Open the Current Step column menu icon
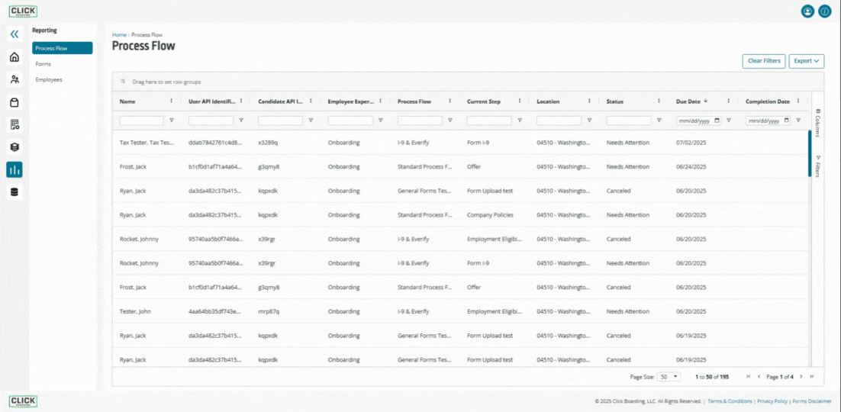This screenshot has width=841, height=412. (x=519, y=101)
